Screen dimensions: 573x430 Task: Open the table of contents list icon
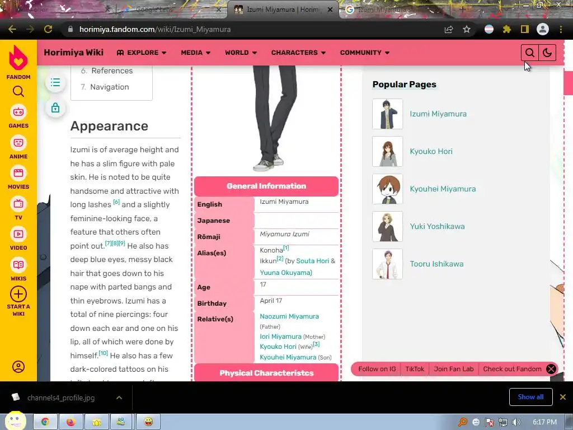click(x=55, y=82)
